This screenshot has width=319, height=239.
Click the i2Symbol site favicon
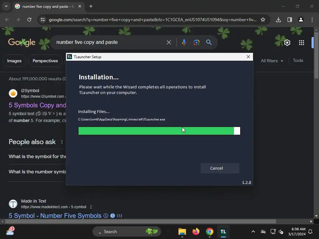(x=13, y=93)
